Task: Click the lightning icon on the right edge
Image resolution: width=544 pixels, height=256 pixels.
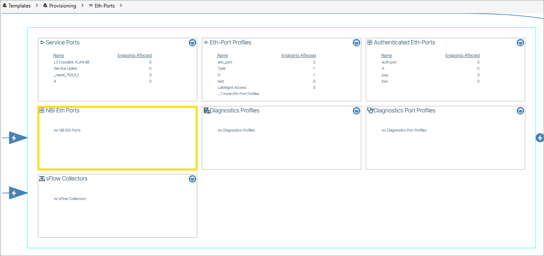Action: (x=539, y=138)
